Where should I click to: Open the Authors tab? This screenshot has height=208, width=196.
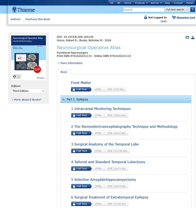tap(16, 19)
